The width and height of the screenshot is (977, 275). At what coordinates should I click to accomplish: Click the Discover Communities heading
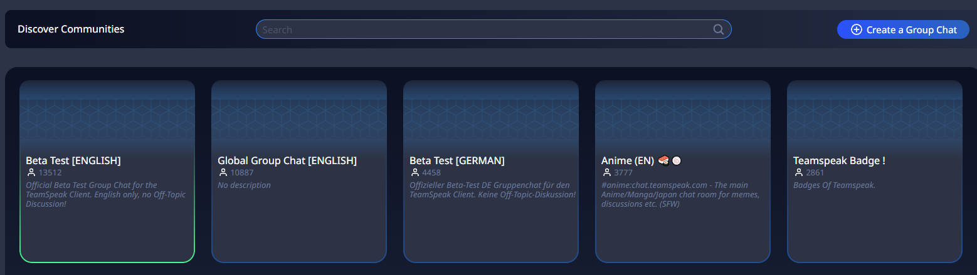click(x=71, y=29)
